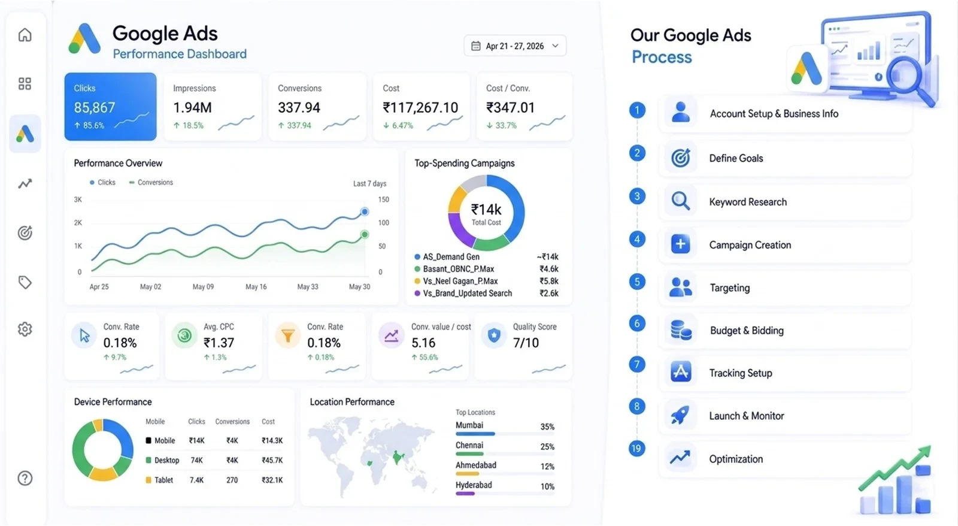Click the coins icon beside Budget & Bidding

681,330
